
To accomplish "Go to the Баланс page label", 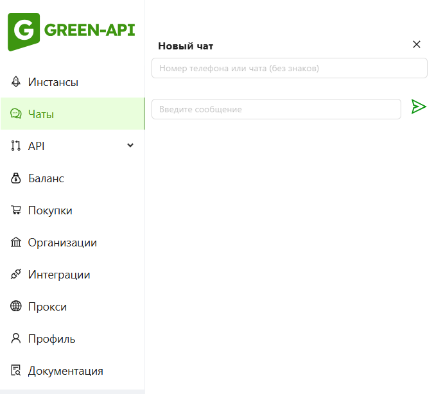I will pos(46,178).
